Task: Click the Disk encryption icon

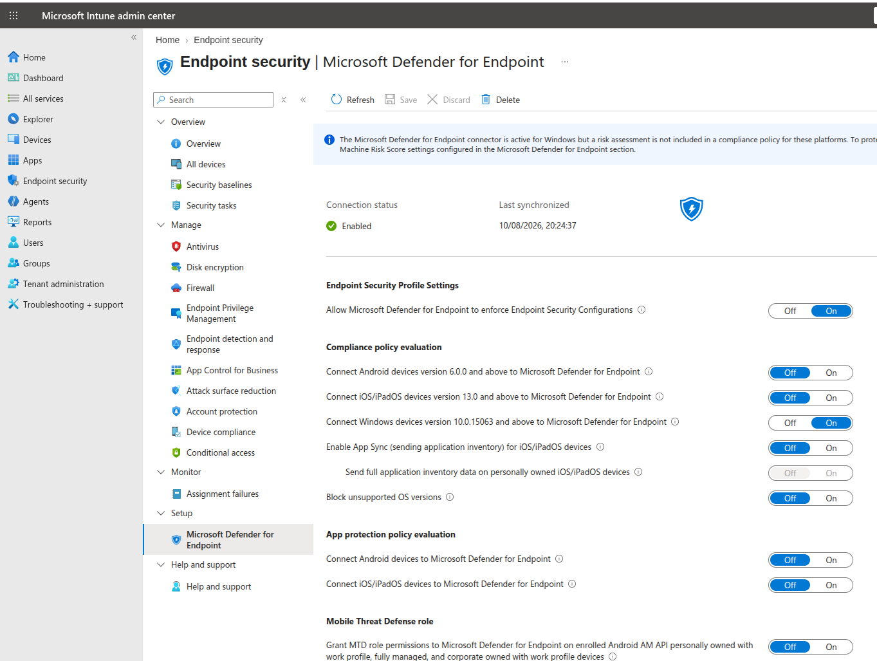Action: pyautogui.click(x=176, y=267)
